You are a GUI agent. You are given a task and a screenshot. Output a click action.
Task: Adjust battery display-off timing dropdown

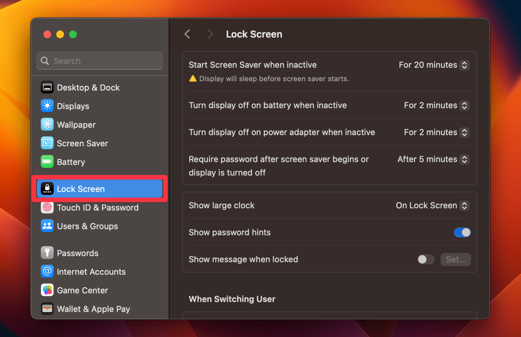(464, 105)
